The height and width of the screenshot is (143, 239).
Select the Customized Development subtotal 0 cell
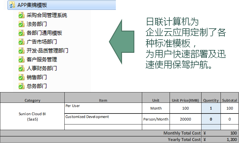pyautogui.click(x=229, y=119)
